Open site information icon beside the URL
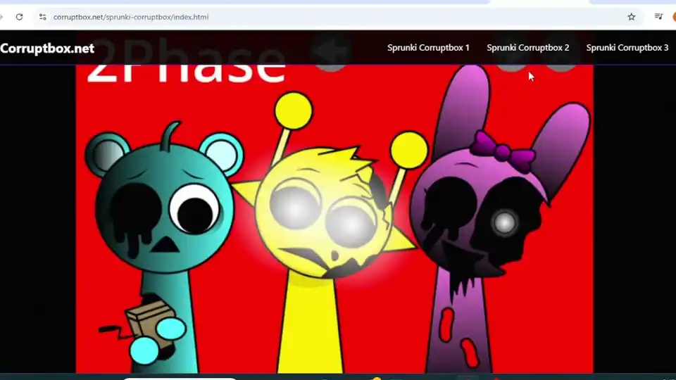 pos(42,17)
